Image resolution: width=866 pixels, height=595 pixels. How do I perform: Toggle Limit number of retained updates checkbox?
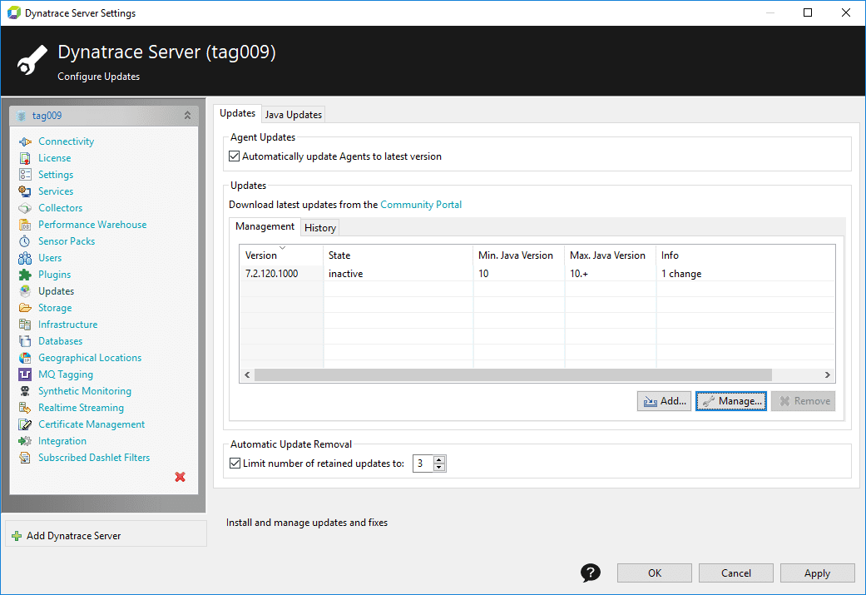click(x=235, y=464)
